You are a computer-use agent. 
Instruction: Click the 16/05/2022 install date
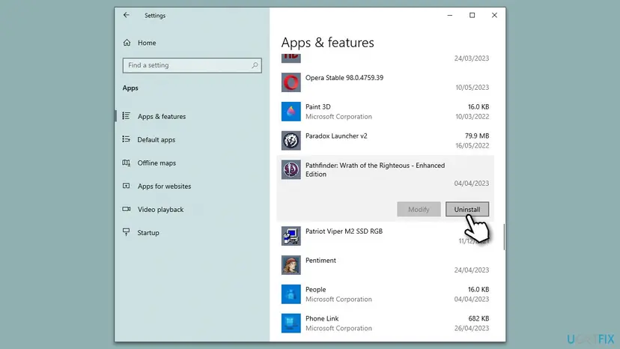(x=472, y=145)
